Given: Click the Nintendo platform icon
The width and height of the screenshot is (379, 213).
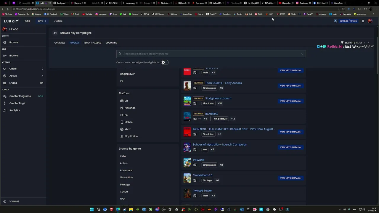Looking at the screenshot, I should [122, 108].
